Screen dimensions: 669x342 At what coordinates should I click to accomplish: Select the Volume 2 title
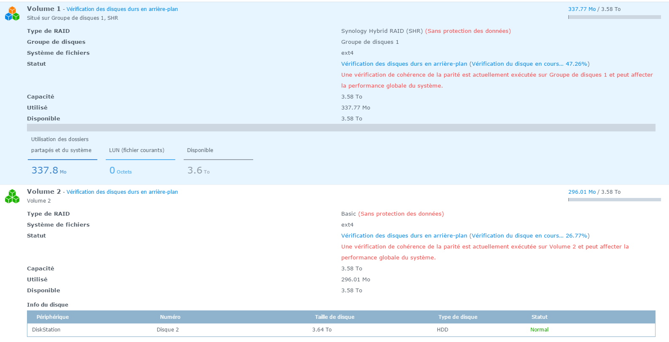(x=44, y=192)
